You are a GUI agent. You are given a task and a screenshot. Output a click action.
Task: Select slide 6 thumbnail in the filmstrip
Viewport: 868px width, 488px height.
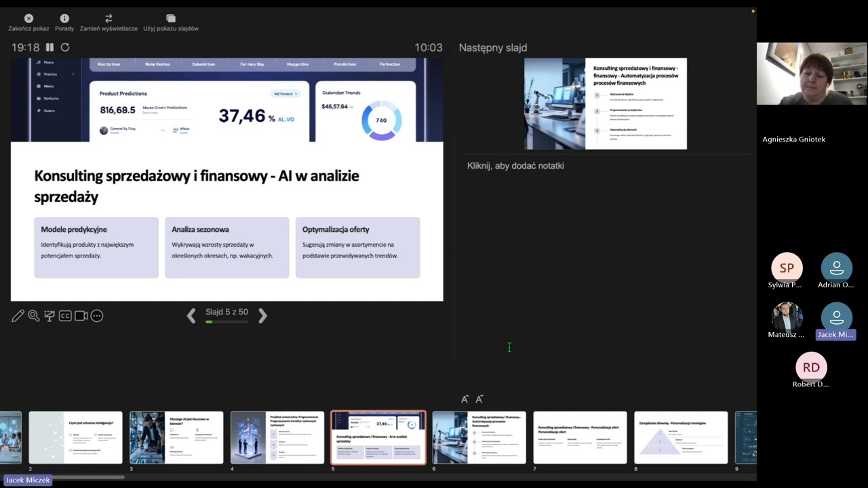479,438
